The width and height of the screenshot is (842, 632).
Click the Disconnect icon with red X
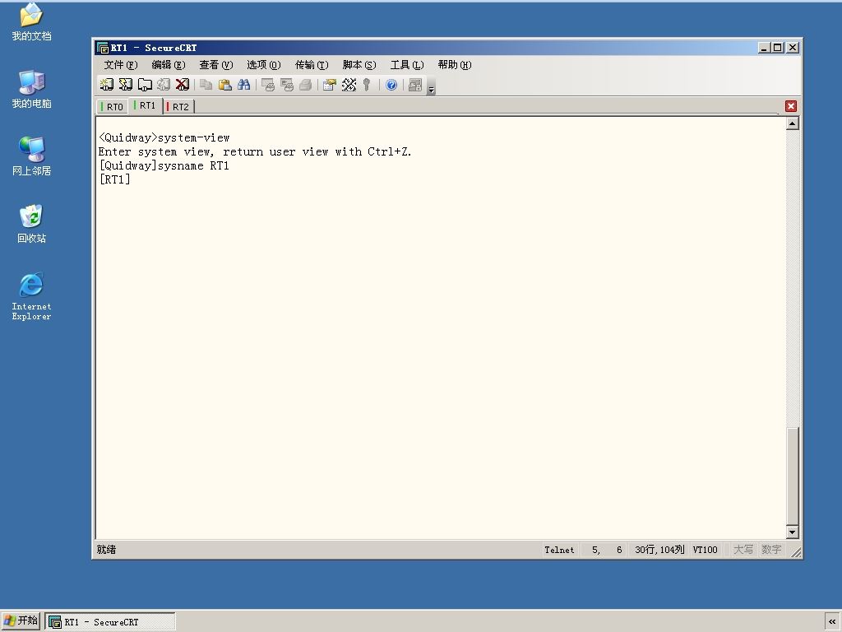pos(183,85)
